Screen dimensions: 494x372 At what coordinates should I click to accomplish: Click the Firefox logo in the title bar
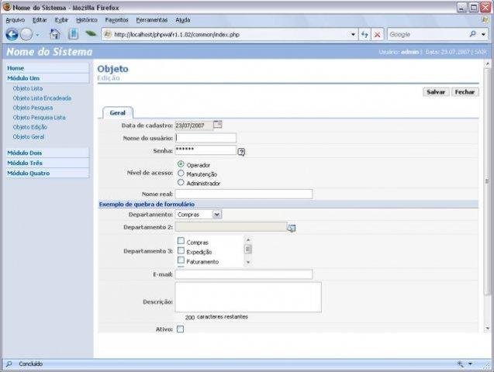click(x=7, y=7)
